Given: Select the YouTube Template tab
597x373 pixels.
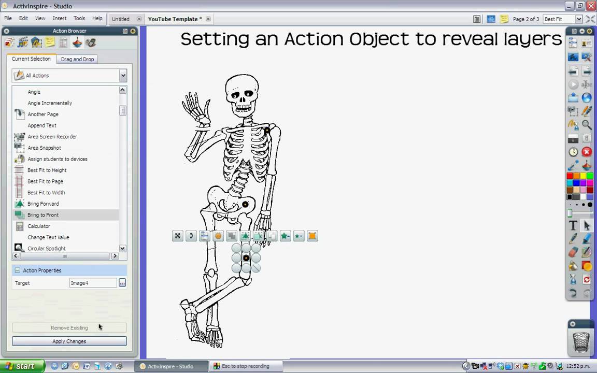Looking at the screenshot, I should click(175, 19).
